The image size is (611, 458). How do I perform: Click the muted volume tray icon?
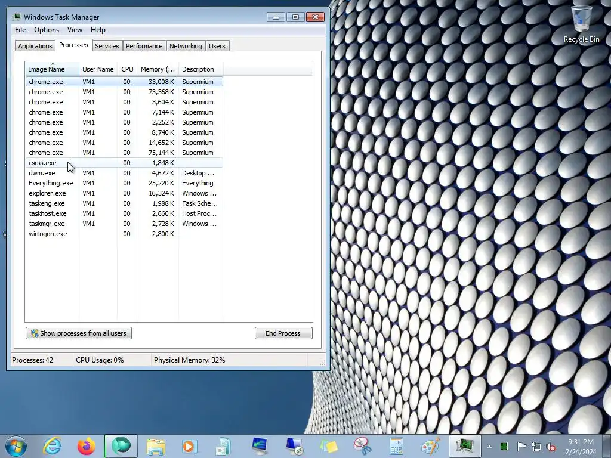tap(551, 447)
